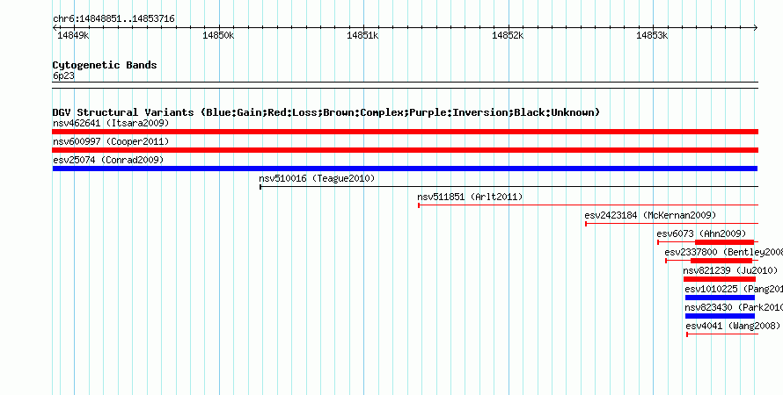This screenshot has height=395, width=783.
Task: Click the 14850k ruler tick label
Action: [218, 35]
